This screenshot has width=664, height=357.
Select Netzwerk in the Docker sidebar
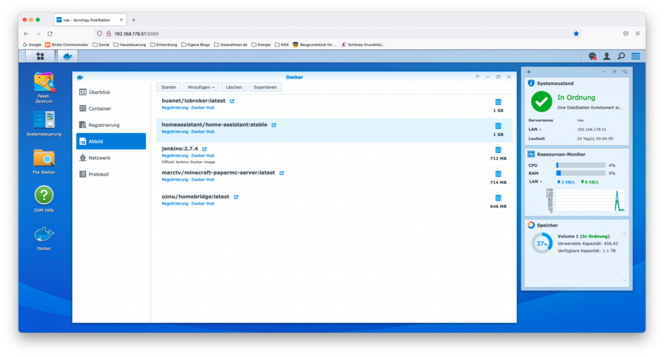coord(111,158)
